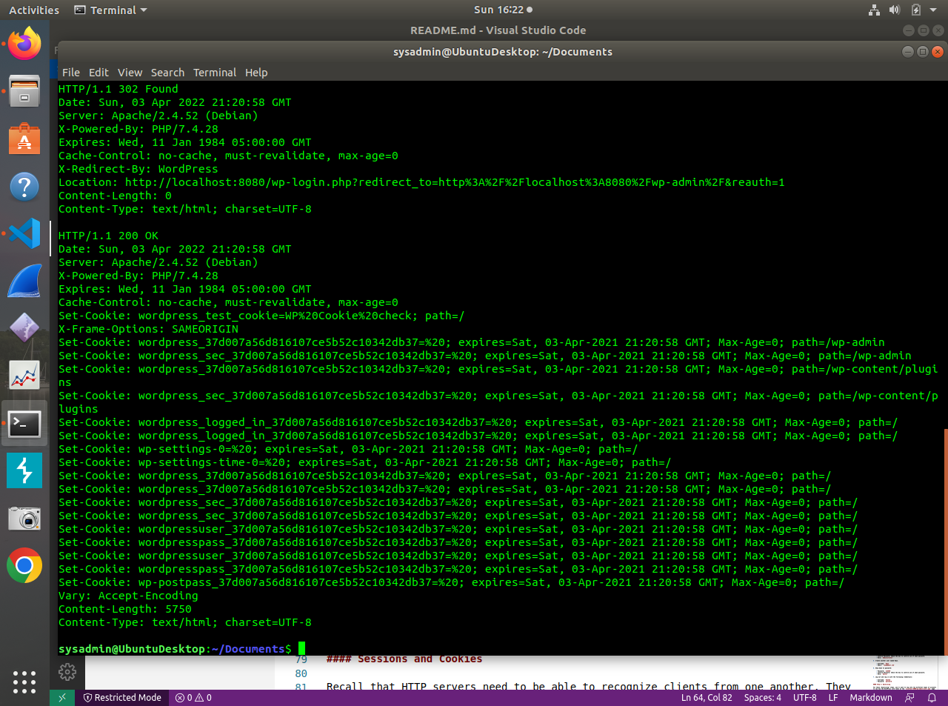Open the clock showing Sun 16:22
This screenshot has width=948, height=706.
pos(503,10)
